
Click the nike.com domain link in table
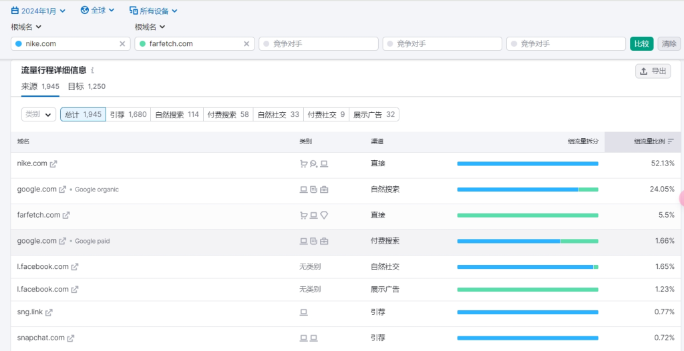pos(32,163)
